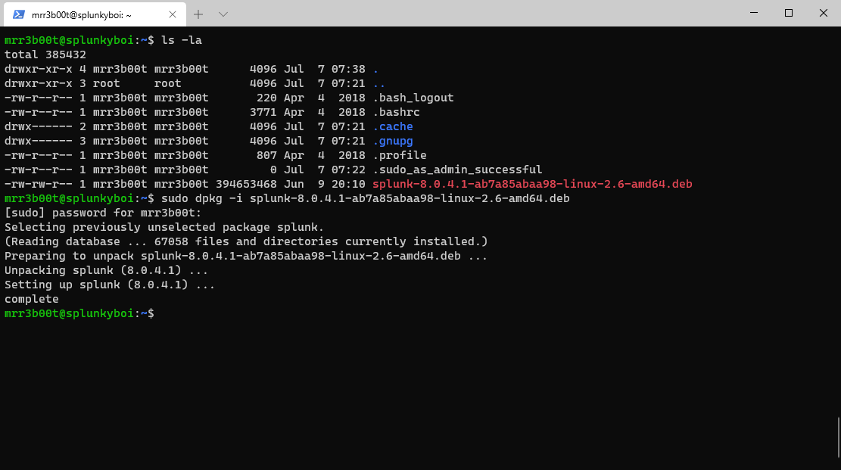841x470 pixels.
Task: Click the 'Preparing to unpack' line
Action: click(x=246, y=256)
